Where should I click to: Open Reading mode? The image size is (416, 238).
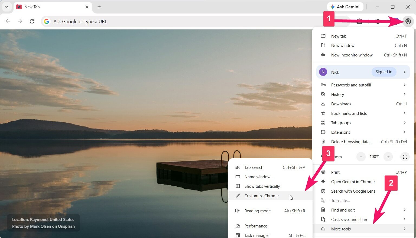point(270,211)
